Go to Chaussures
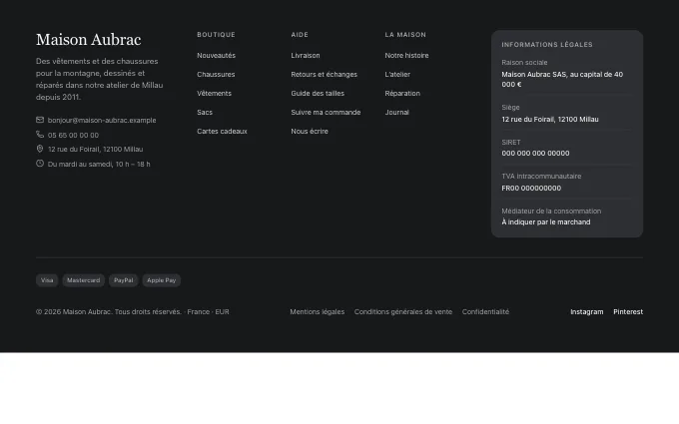Screen dimensions: 679x424 pyautogui.click(x=216, y=75)
